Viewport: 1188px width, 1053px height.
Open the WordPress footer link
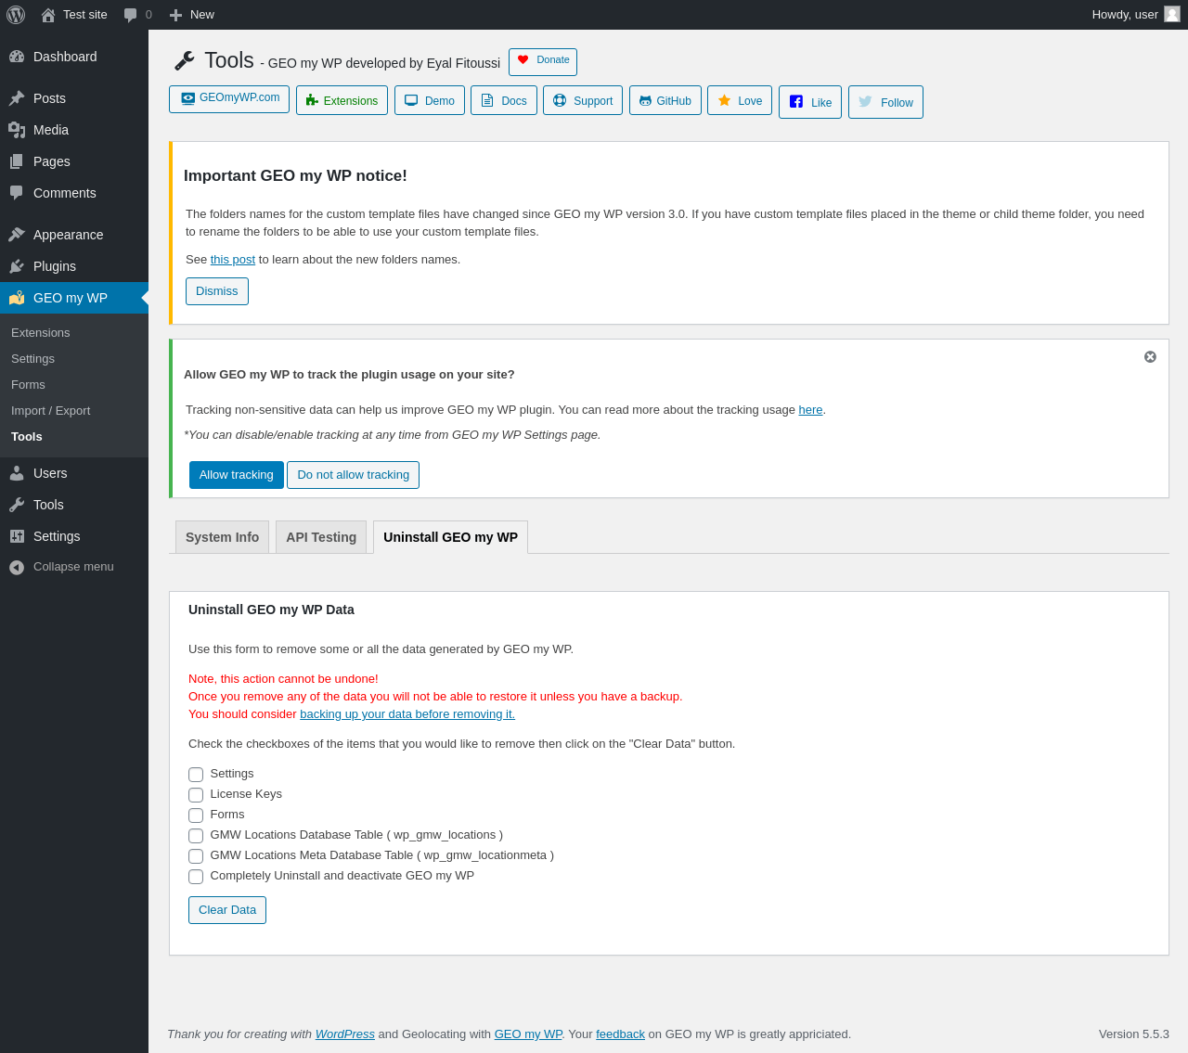(x=345, y=1034)
